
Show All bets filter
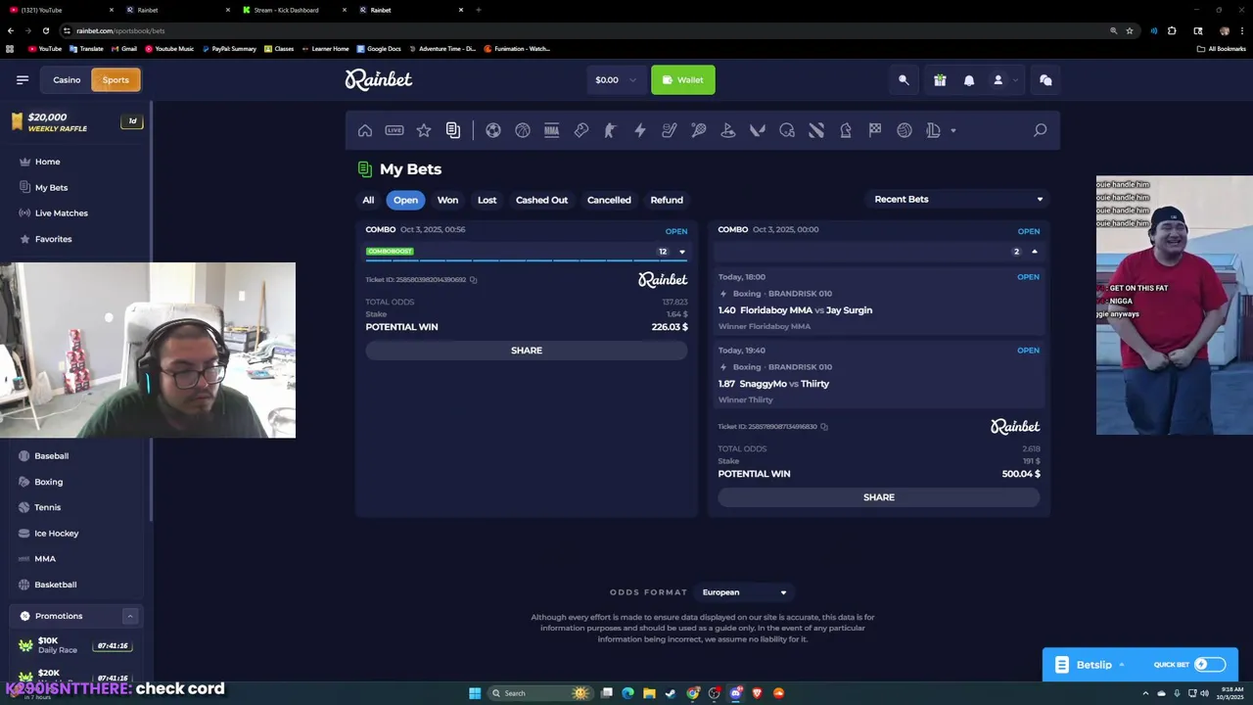(368, 200)
